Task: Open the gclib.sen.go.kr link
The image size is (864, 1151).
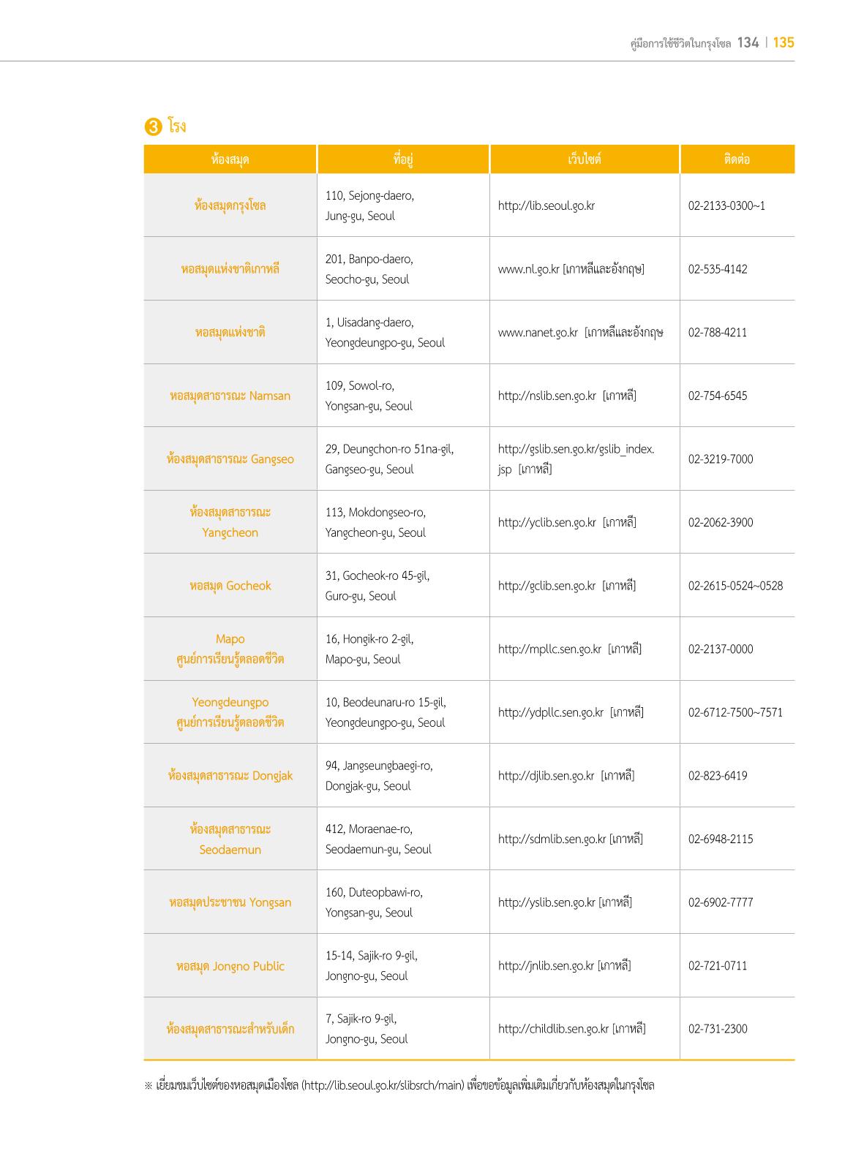Action: 546,586
